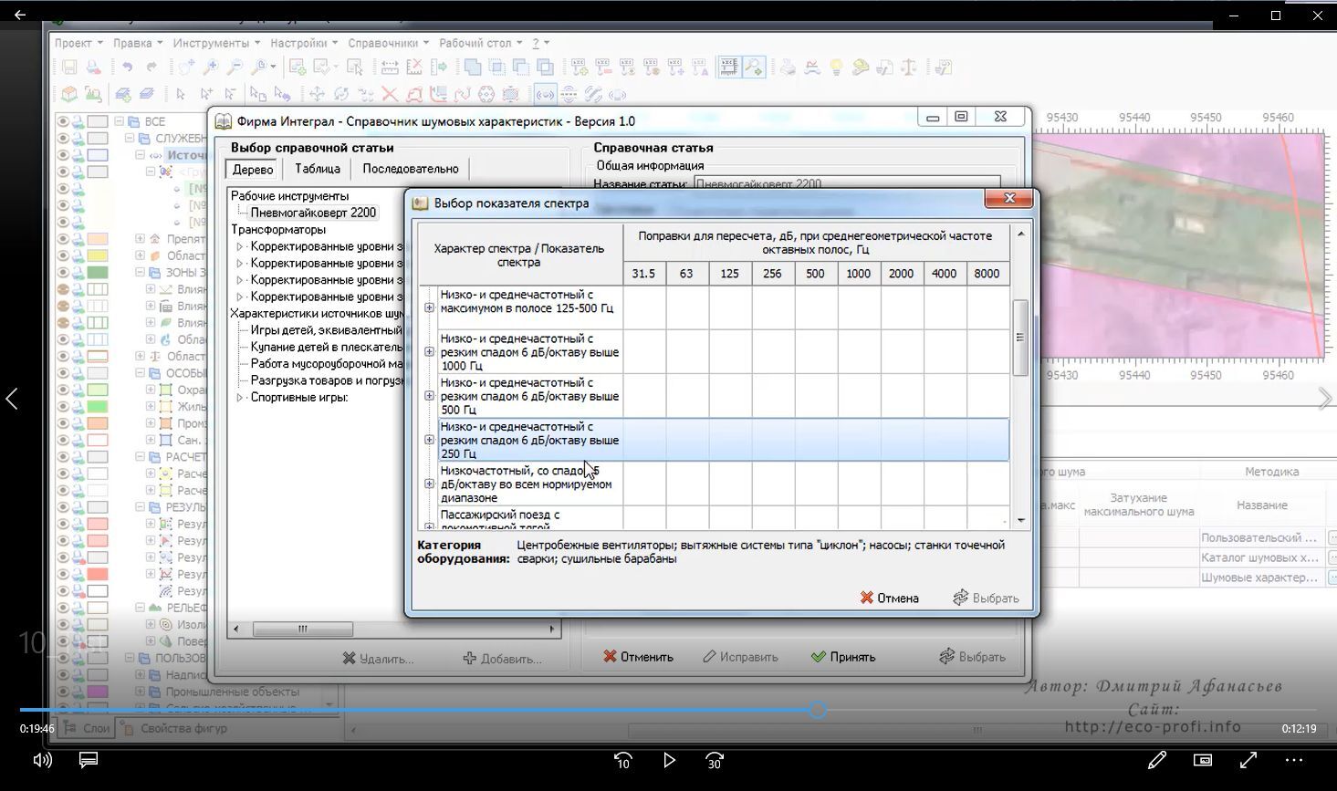Click the red X delete toolbar icon

pyautogui.click(x=390, y=94)
